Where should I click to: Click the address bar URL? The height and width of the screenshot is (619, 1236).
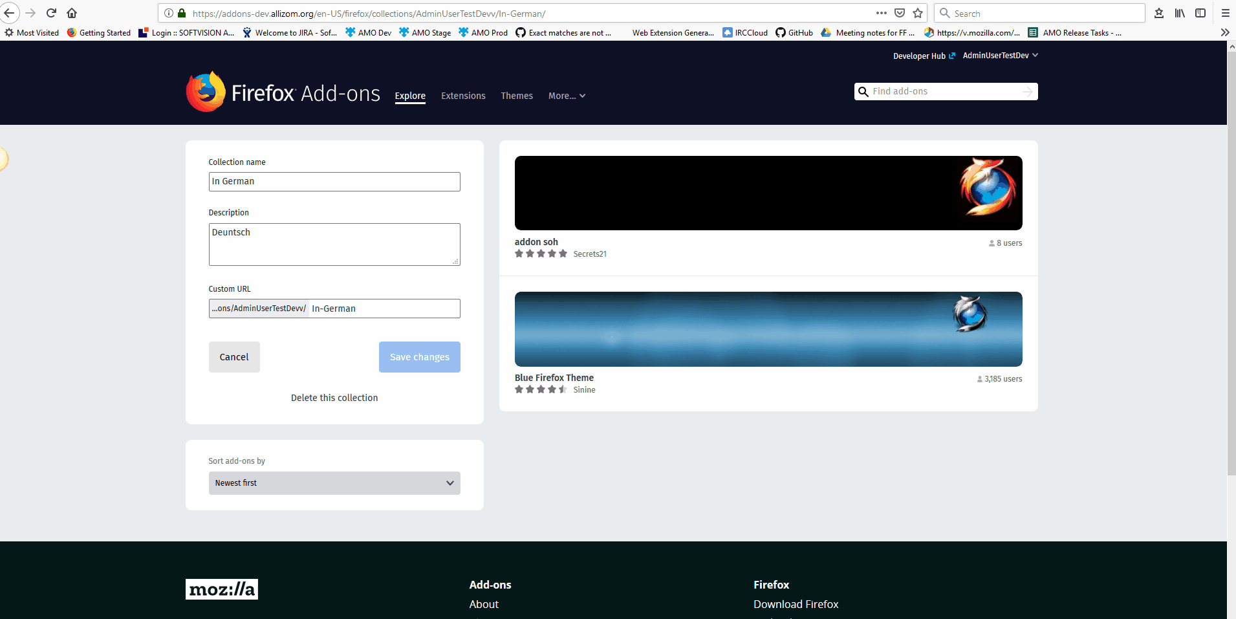pyautogui.click(x=369, y=13)
